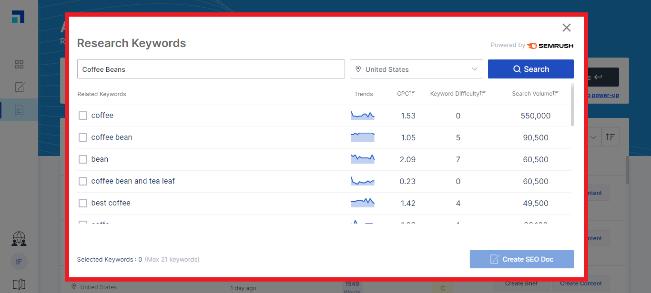Image resolution: width=651 pixels, height=293 pixels.
Task: Sort keywords by Search Volume icon
Action: [x=556, y=94]
